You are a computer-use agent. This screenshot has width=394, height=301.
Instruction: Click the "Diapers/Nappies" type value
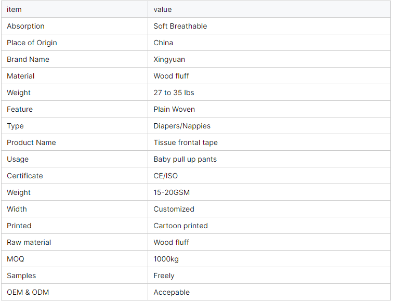(182, 126)
